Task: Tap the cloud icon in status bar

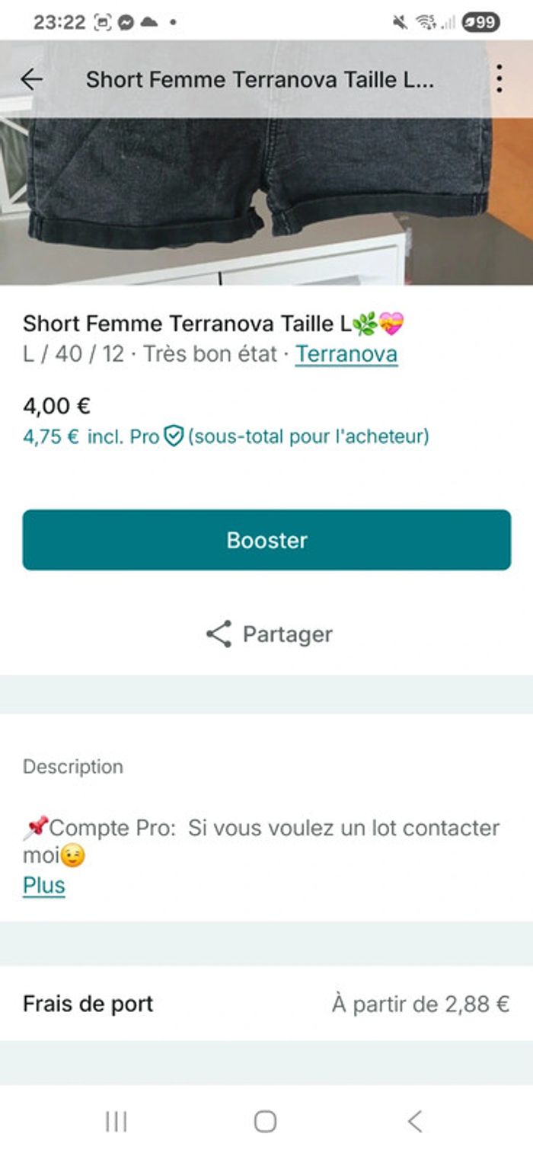Action: click(149, 23)
